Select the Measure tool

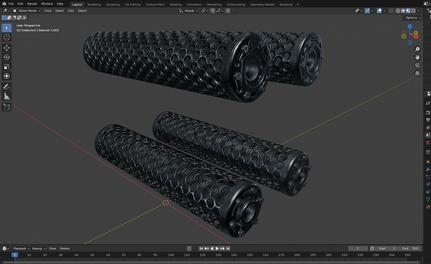point(7,96)
